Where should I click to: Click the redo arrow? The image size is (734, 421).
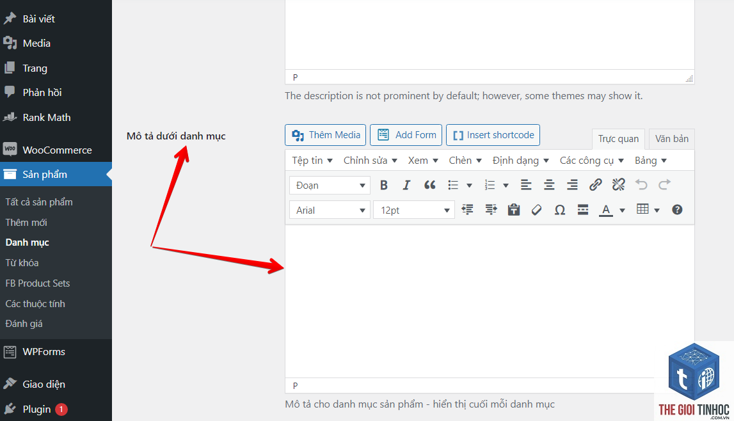click(x=665, y=185)
